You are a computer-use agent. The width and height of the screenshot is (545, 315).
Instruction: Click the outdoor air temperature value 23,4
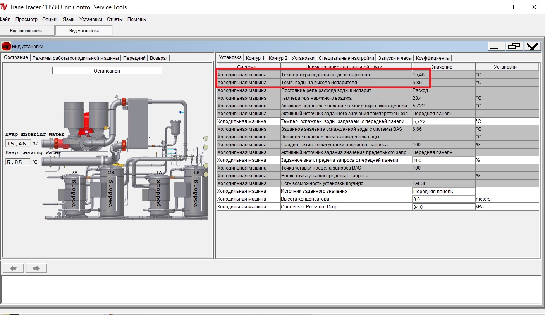tap(444, 98)
